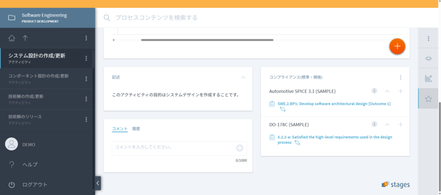Click the DEMO user avatar

point(12,144)
